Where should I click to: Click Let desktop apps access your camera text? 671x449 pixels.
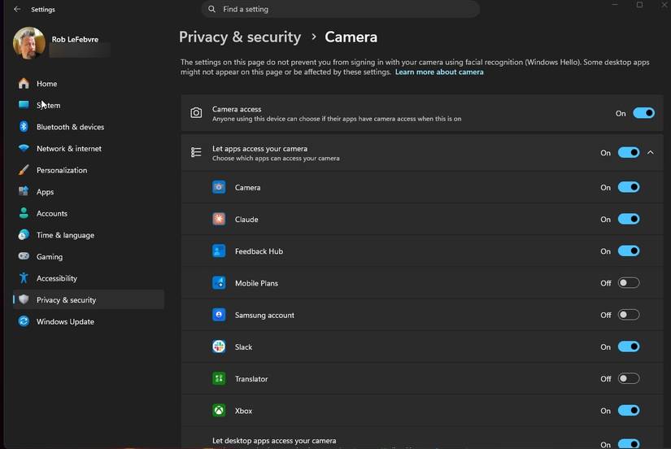tap(274, 440)
